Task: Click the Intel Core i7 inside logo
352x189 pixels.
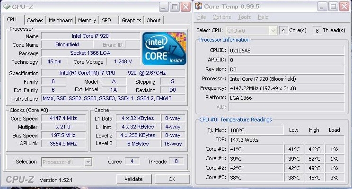Action: pyautogui.click(x=164, y=49)
